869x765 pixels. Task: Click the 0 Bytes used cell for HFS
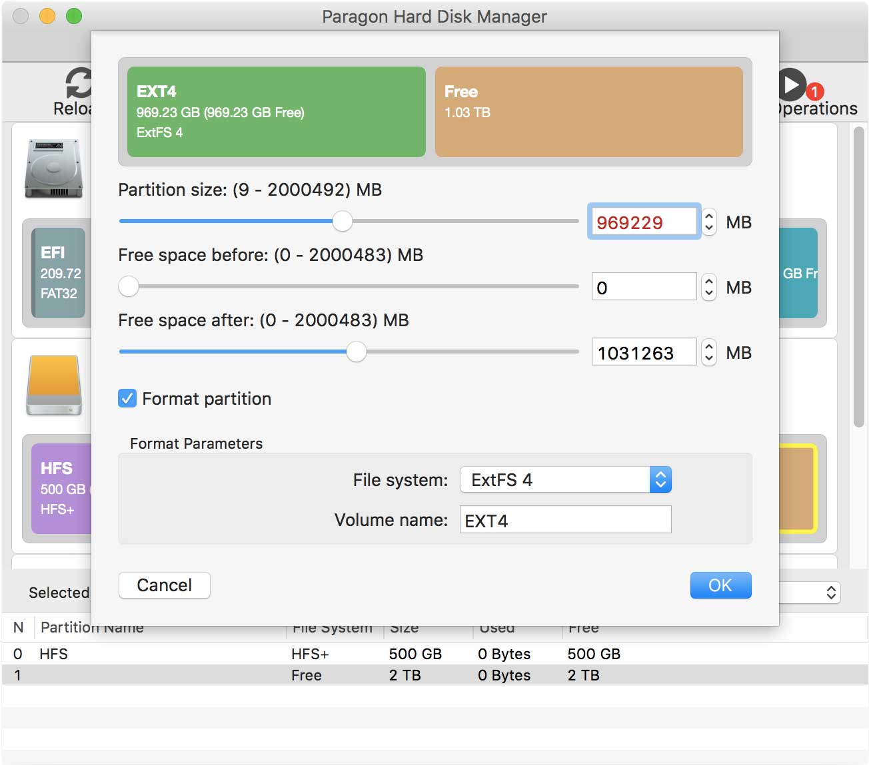click(x=504, y=654)
